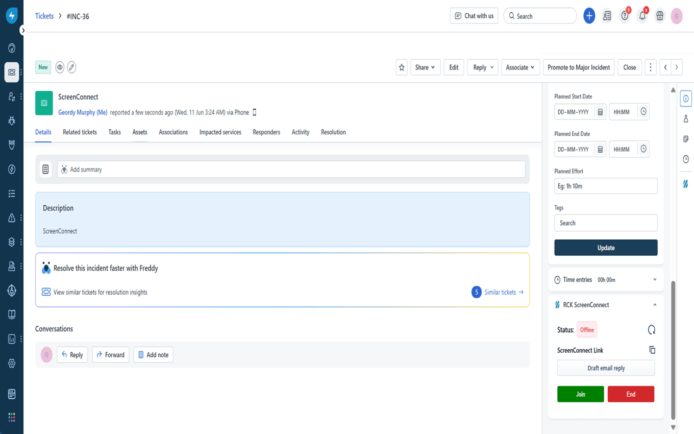Image resolution: width=694 pixels, height=434 pixels.
Task: Copy the ScreenConnect Link
Action: point(652,350)
